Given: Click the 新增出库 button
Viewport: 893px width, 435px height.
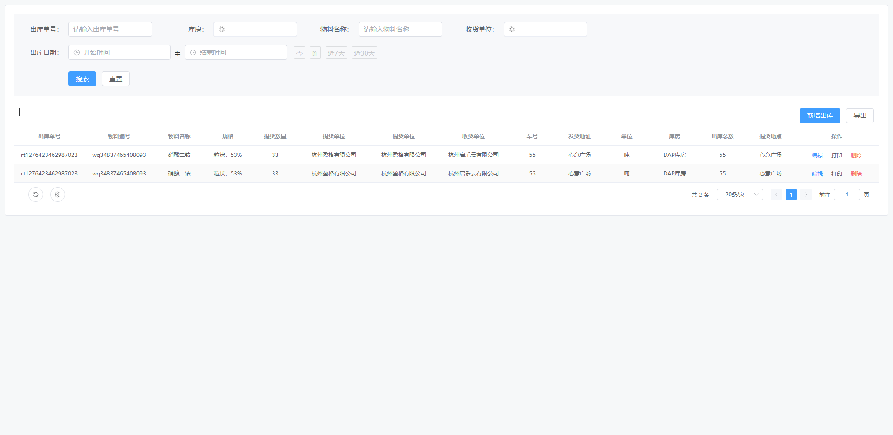Looking at the screenshot, I should (x=820, y=116).
